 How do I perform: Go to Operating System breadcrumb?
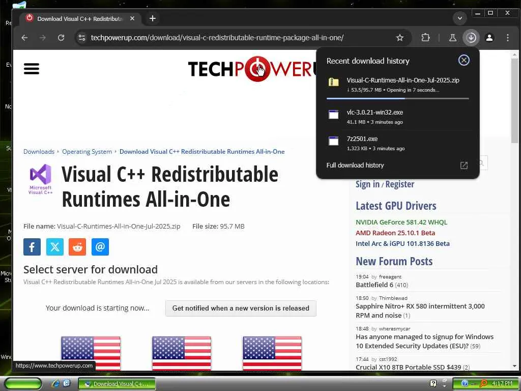tap(86, 152)
